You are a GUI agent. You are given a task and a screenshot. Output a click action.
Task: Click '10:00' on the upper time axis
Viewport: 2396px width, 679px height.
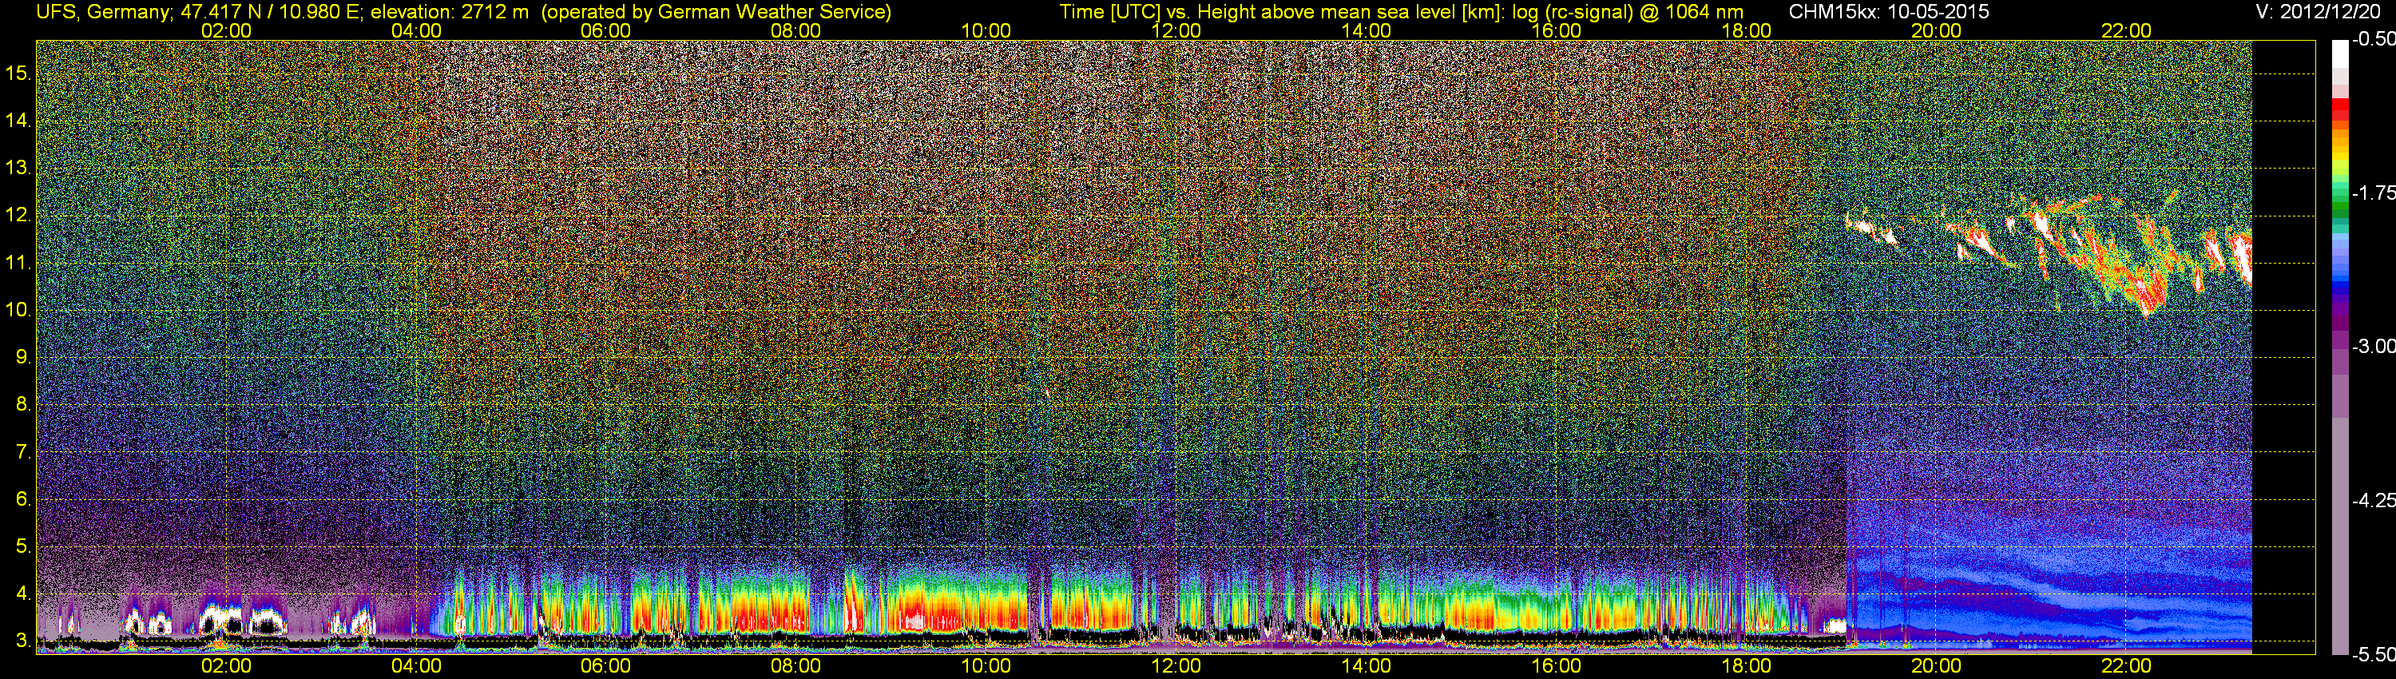click(986, 30)
